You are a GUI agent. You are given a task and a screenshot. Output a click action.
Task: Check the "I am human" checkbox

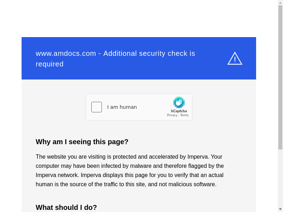[x=97, y=107]
